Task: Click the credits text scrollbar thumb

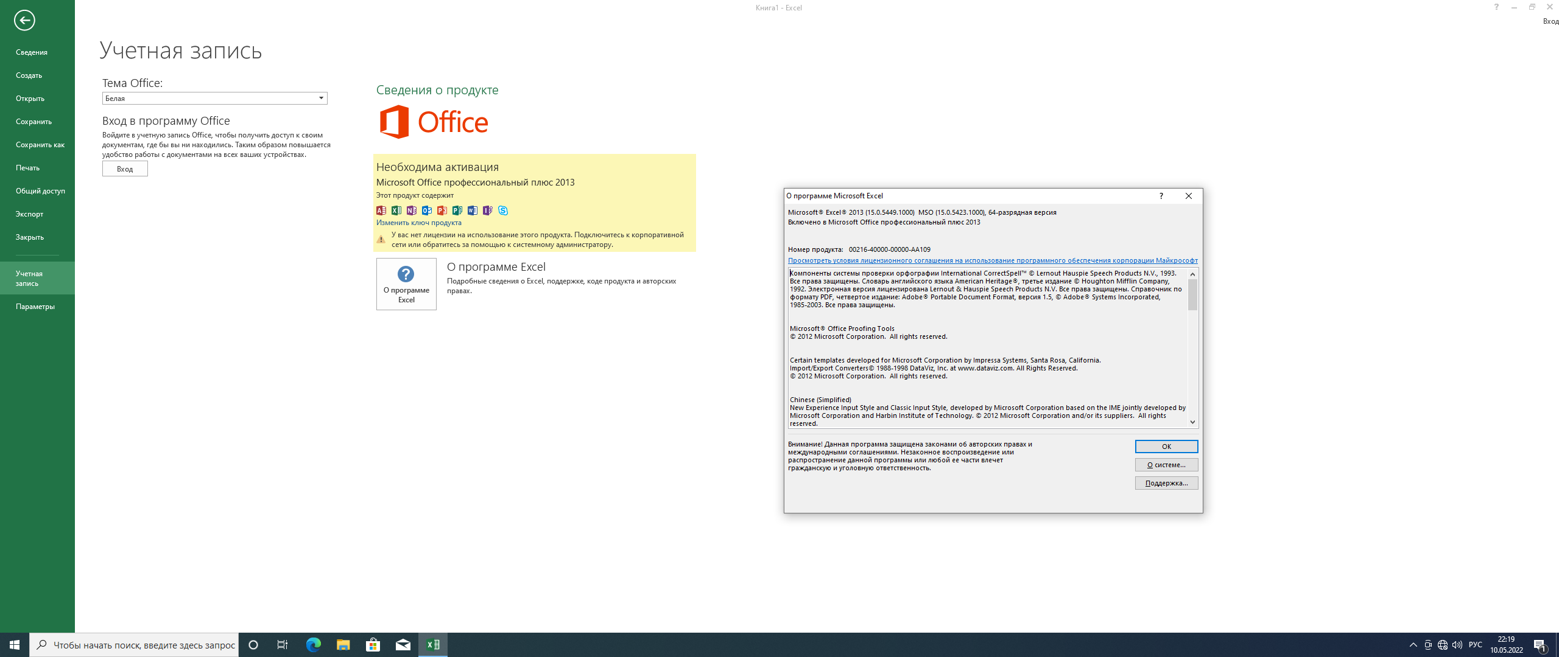Action: 1192,294
